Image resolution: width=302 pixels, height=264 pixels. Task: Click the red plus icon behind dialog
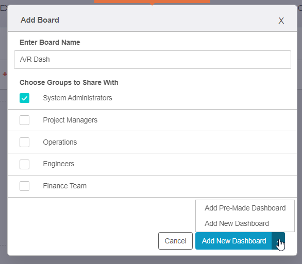click(5, 74)
